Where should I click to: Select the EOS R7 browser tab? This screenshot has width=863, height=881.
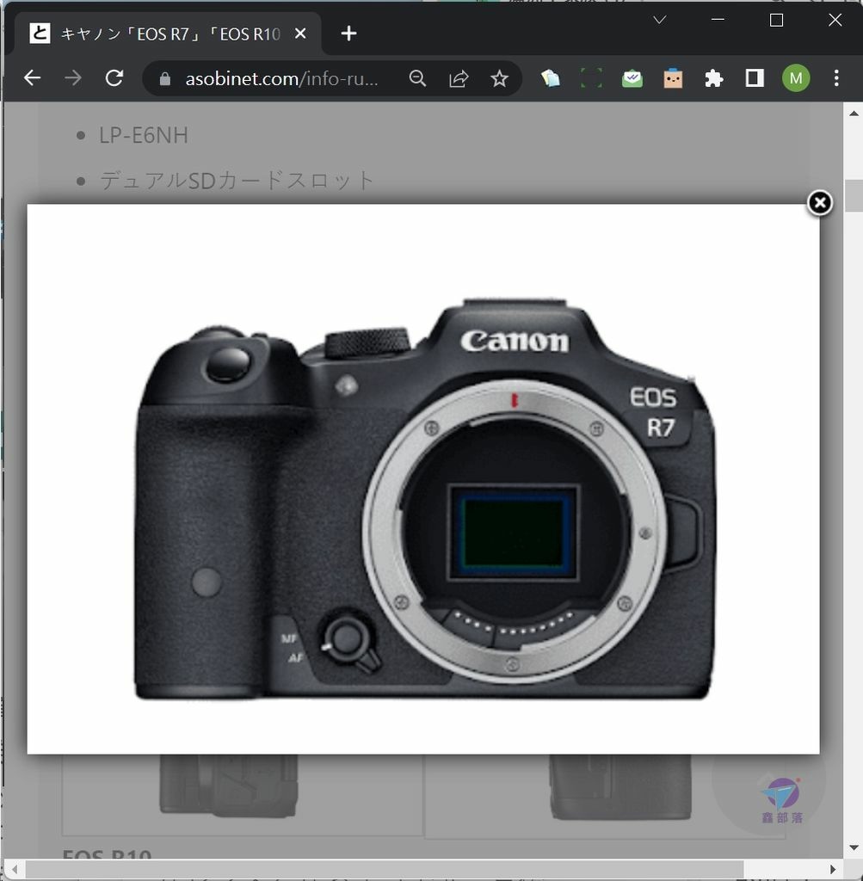169,34
